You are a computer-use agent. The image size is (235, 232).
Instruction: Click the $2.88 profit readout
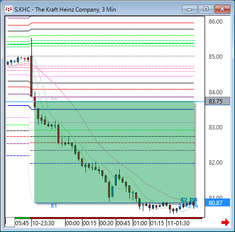189,200
